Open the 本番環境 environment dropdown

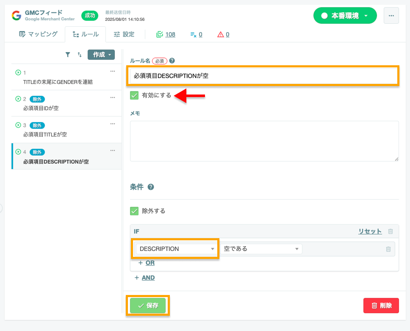pos(345,16)
